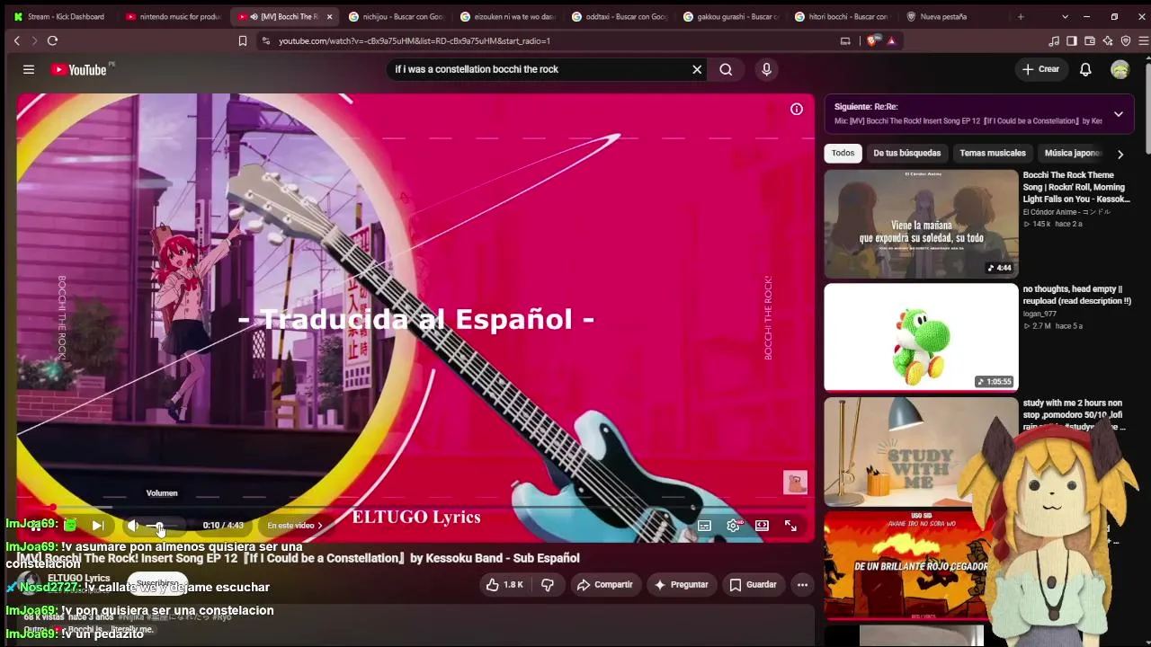Open the Brave Wallet icon
1151x647 pixels.
point(1090,40)
